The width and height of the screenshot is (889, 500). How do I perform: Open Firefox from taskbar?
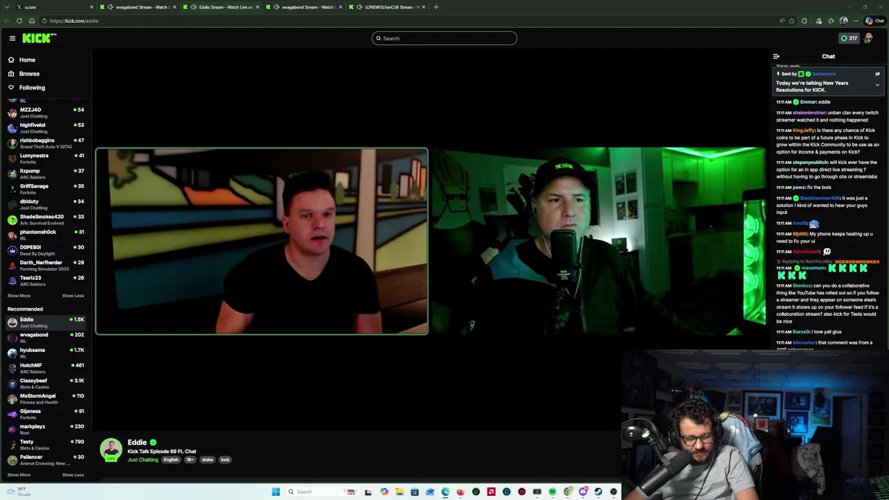click(460, 492)
